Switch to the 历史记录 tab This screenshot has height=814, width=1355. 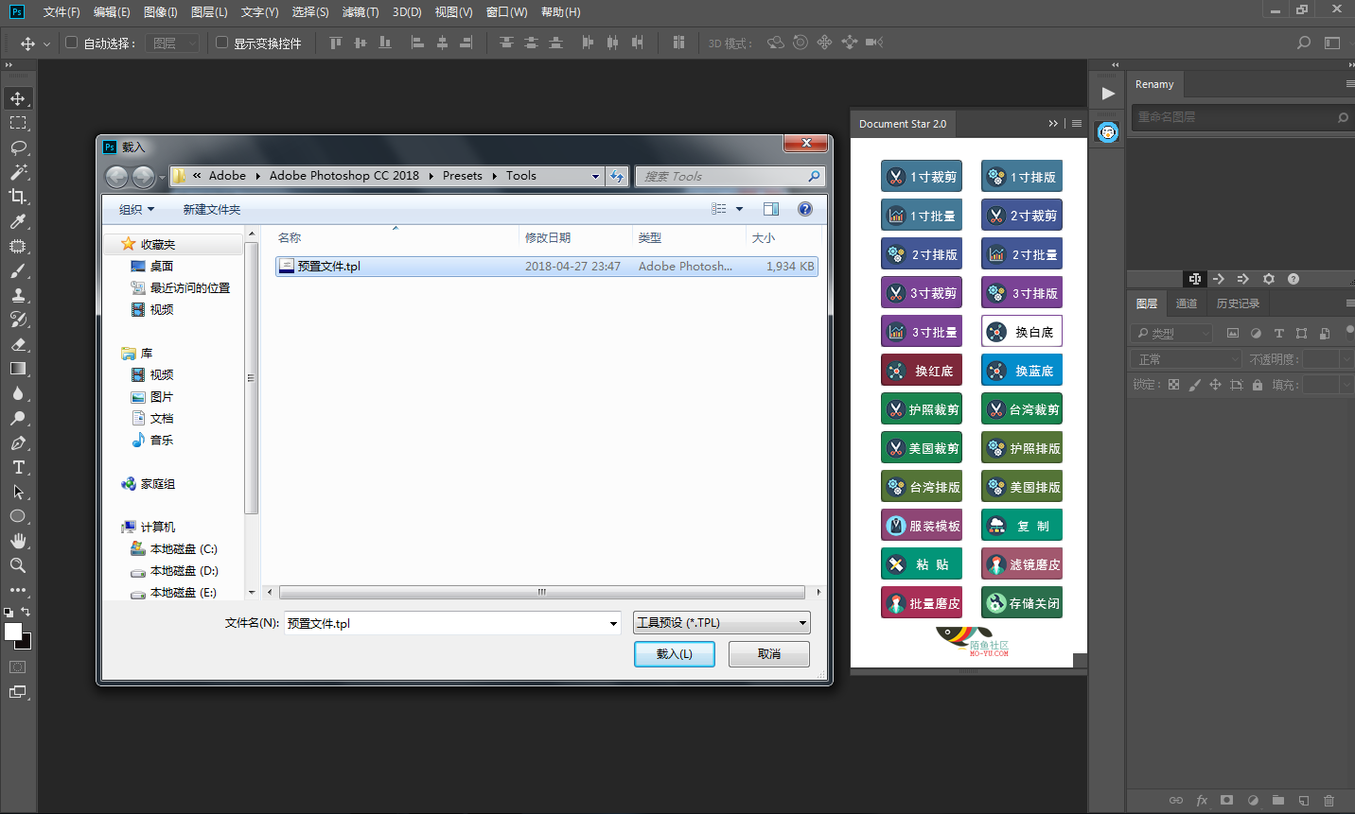[1238, 303]
